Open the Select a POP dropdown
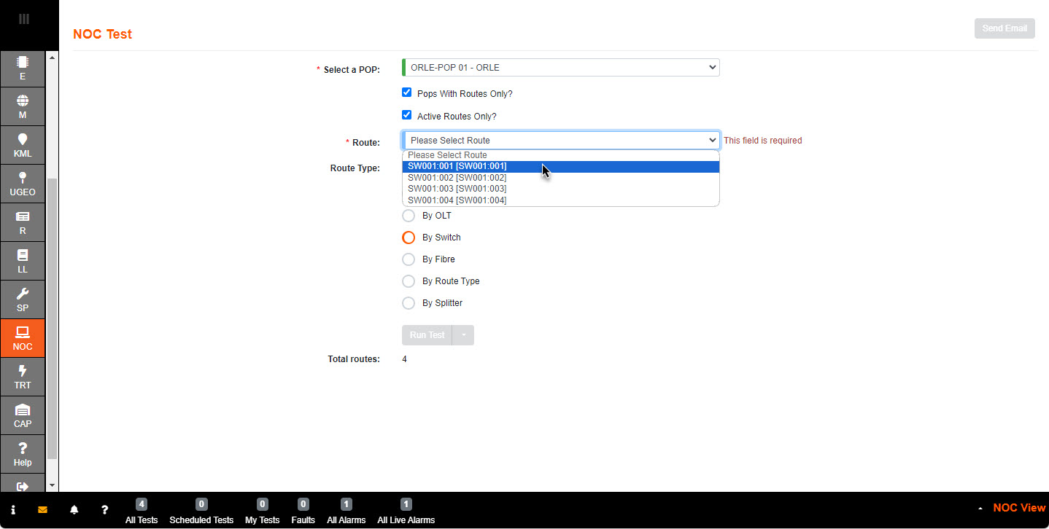1049x529 pixels. pos(560,68)
